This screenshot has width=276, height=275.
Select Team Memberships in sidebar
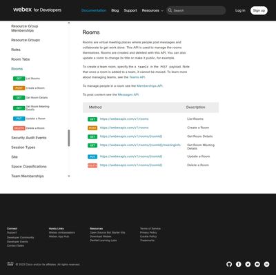28,176
